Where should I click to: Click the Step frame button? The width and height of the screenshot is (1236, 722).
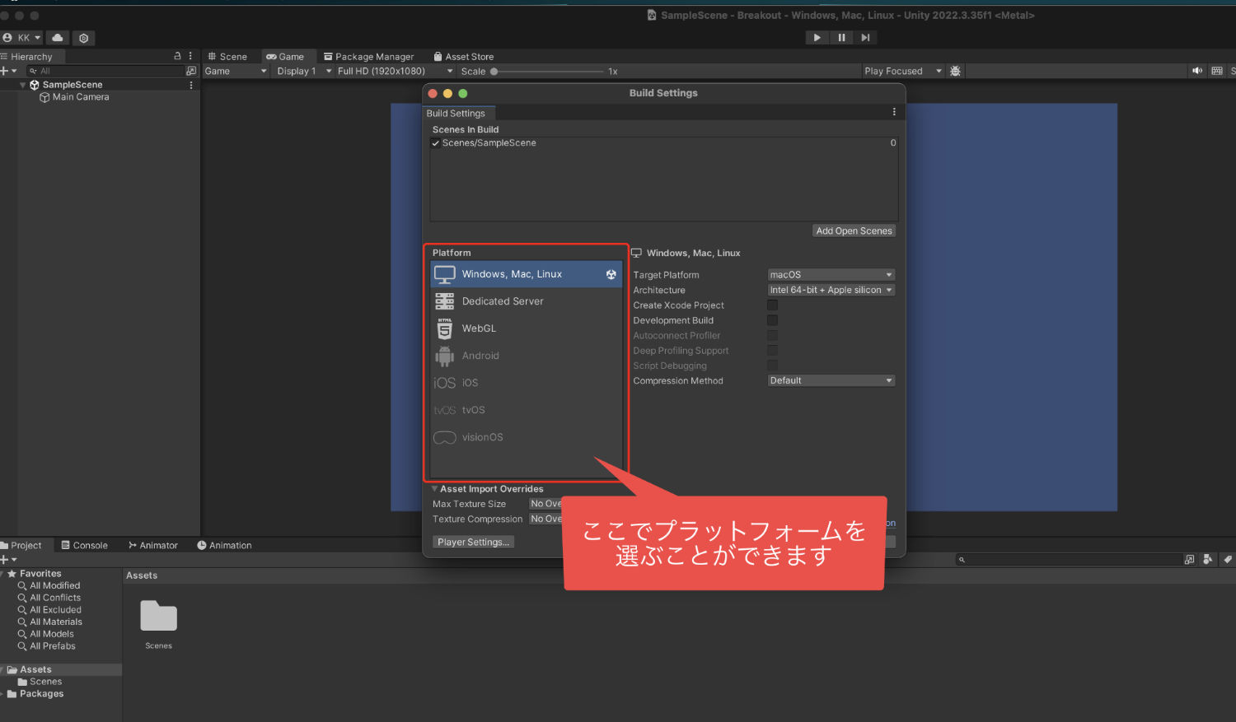click(x=865, y=37)
